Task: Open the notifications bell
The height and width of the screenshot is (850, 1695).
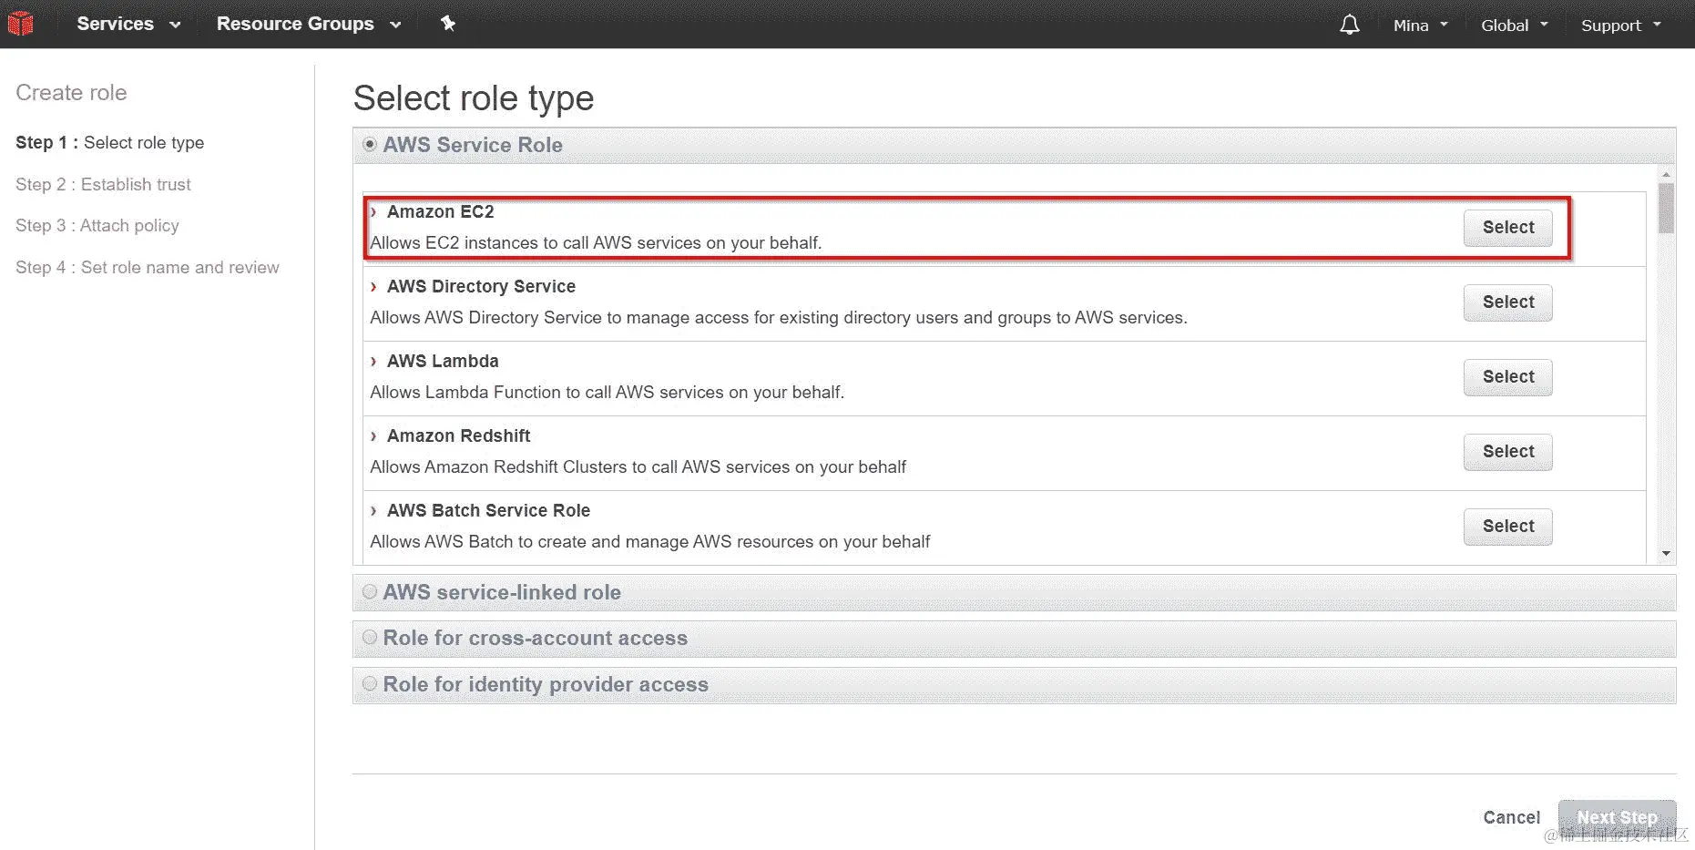Action: [1349, 25]
